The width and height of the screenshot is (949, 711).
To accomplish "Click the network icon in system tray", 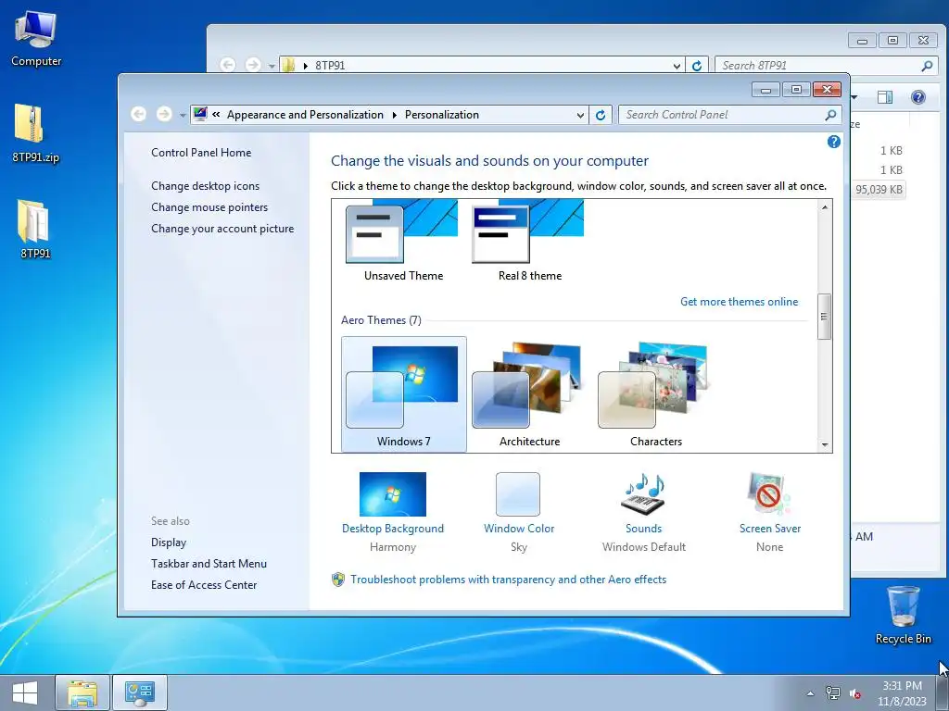I will pos(833,693).
